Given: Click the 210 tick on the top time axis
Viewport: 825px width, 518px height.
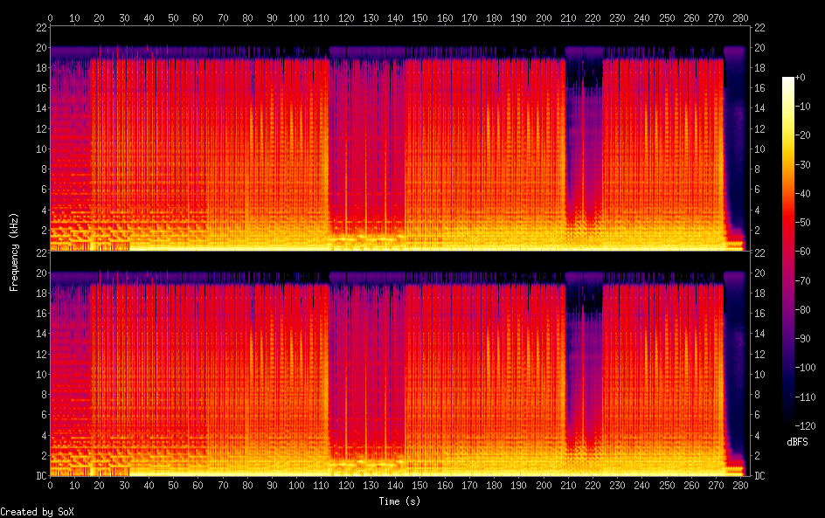Looking at the screenshot, I should click(x=569, y=17).
